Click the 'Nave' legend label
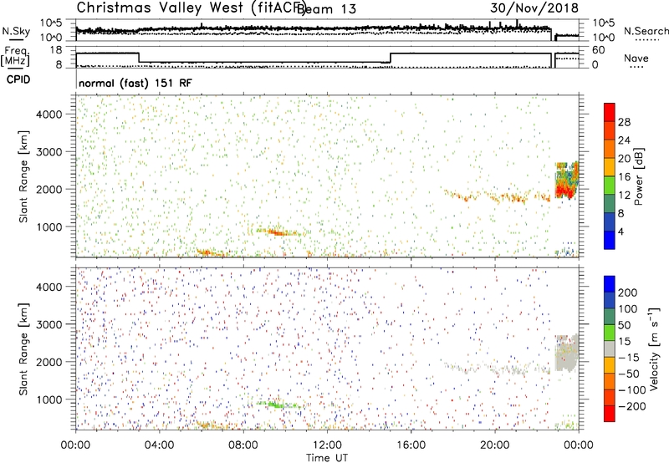Image resolution: width=669 pixels, height=463 pixels. click(x=636, y=58)
